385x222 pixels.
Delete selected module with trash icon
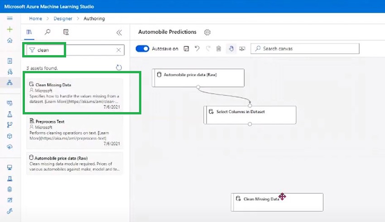218,49
